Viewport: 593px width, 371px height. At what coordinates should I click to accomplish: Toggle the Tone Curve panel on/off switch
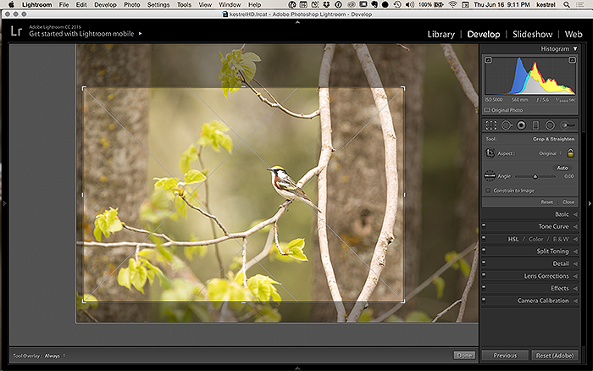484,227
